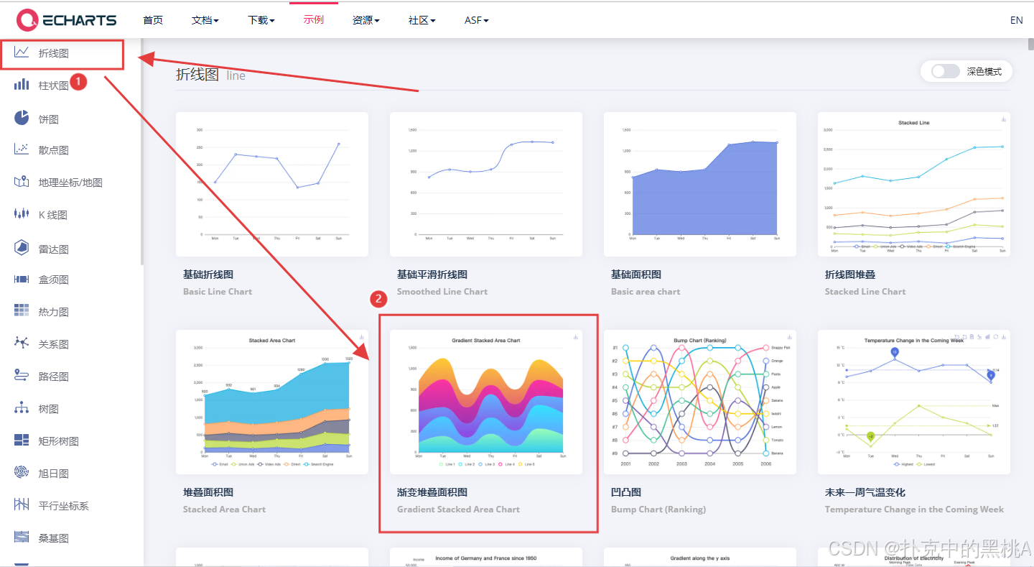The width and height of the screenshot is (1034, 567).
Task: Select the 示例 examples tab
Action: point(314,19)
